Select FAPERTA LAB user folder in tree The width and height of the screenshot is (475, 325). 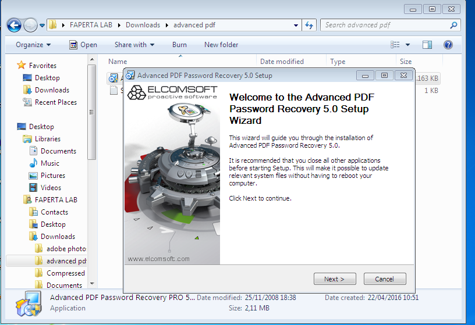tap(56, 200)
